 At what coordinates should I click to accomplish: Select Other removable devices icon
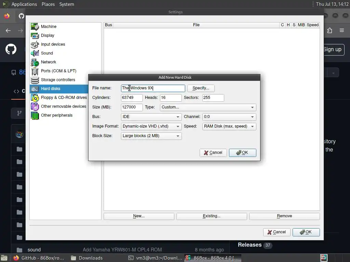click(35, 106)
